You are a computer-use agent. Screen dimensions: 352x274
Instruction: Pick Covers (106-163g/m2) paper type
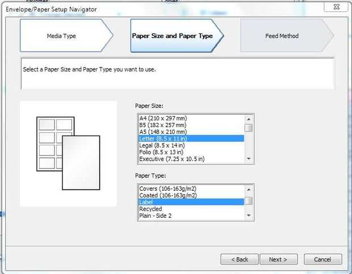(x=191, y=188)
